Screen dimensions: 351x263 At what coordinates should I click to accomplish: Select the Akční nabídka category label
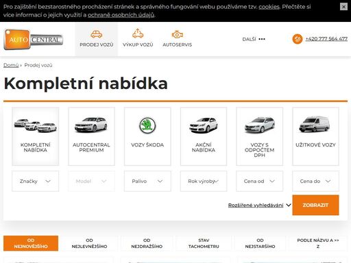pos(204,147)
